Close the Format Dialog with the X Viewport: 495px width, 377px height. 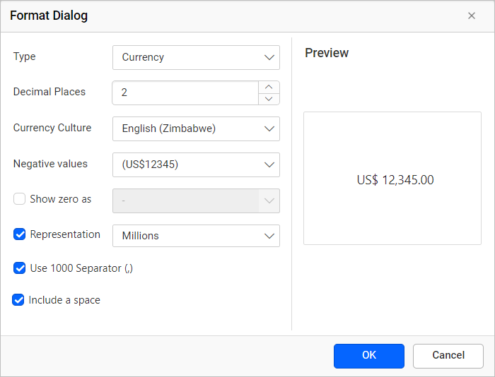click(x=472, y=16)
